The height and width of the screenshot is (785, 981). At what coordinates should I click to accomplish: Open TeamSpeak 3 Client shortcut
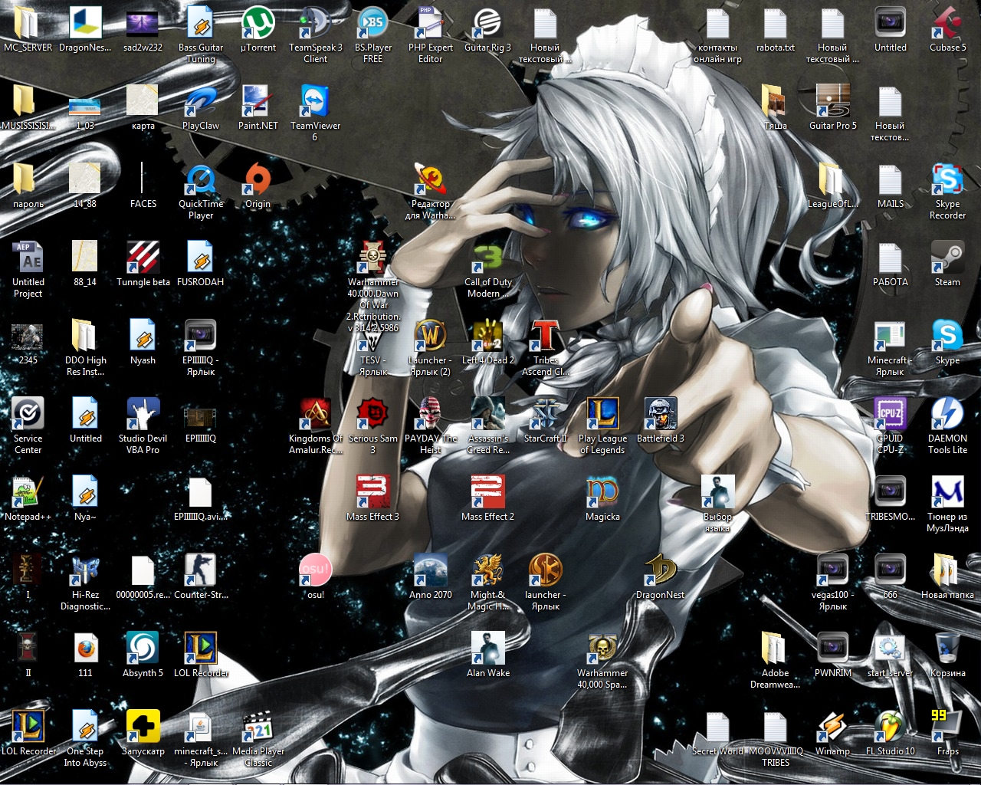(x=316, y=23)
